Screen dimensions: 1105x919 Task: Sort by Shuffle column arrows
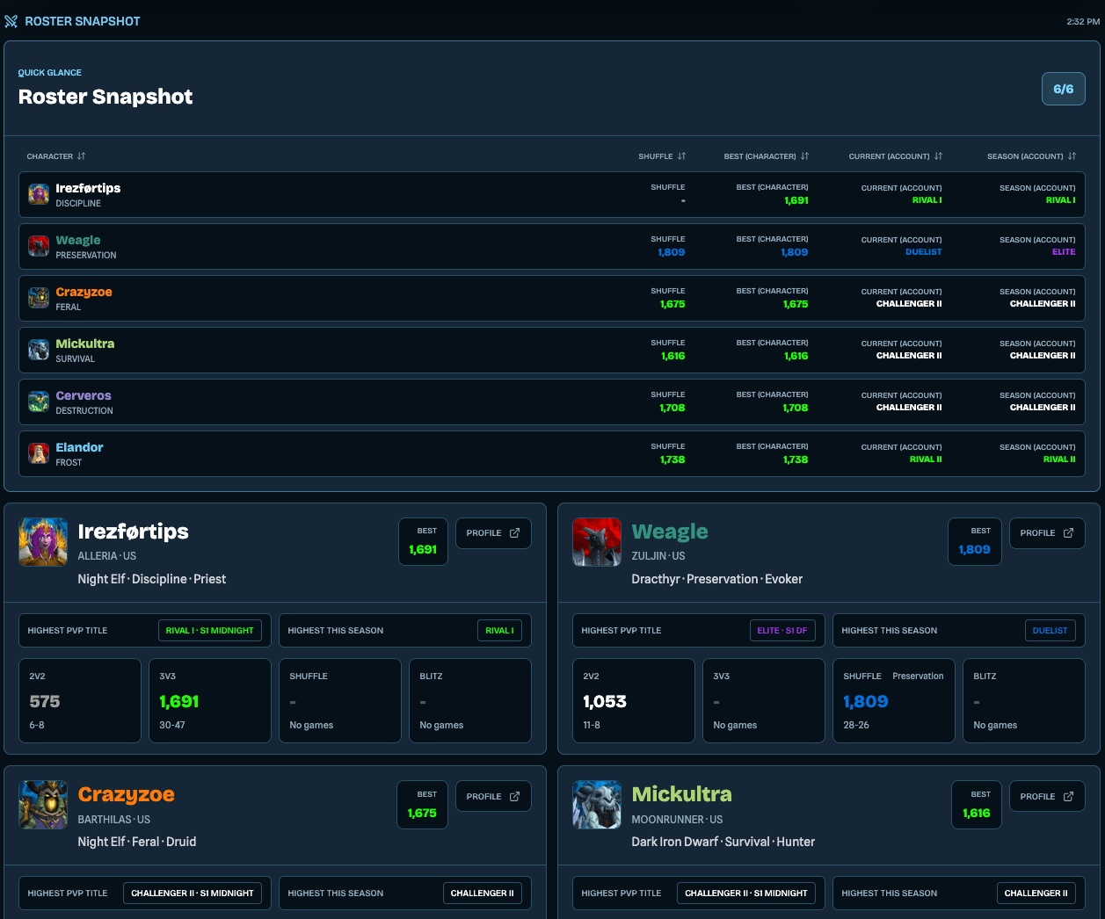pyautogui.click(x=681, y=156)
